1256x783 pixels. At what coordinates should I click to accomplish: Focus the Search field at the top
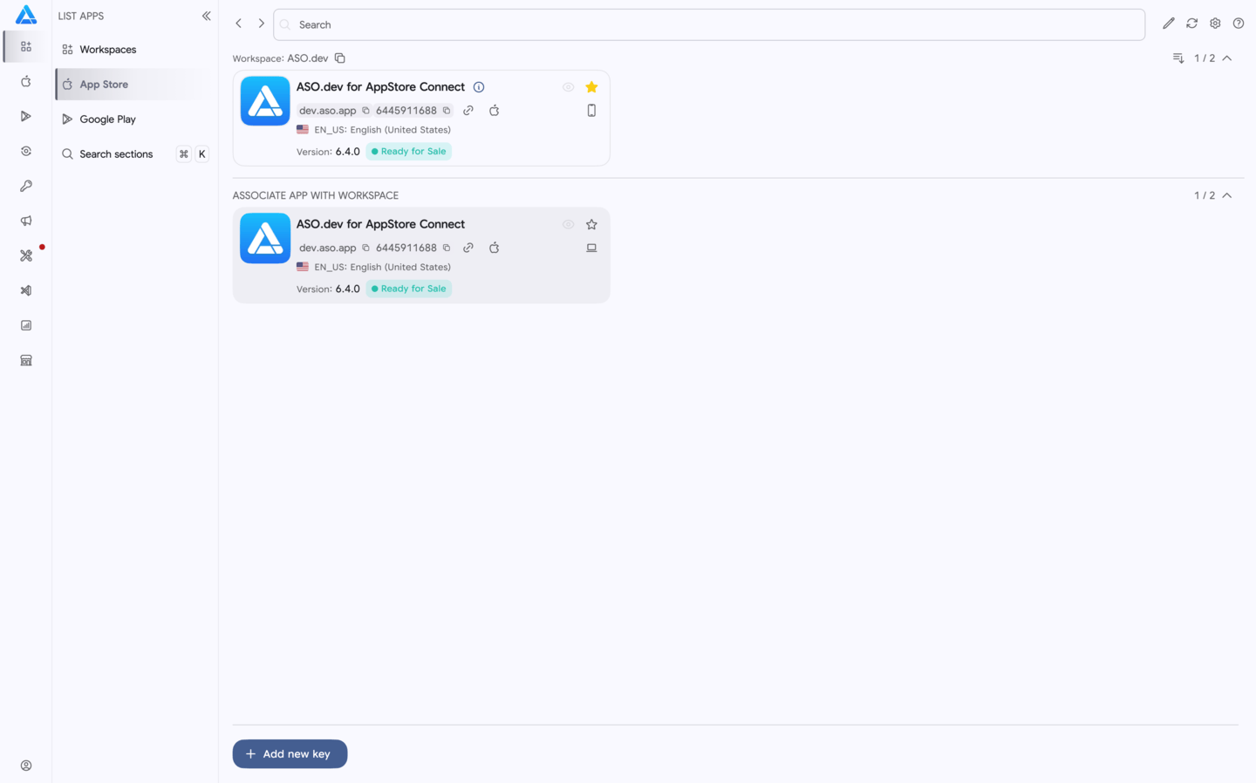coord(709,24)
